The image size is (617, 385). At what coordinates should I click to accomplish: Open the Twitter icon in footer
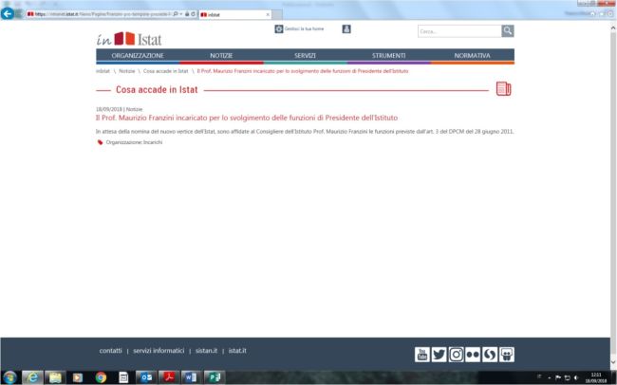[439, 354]
